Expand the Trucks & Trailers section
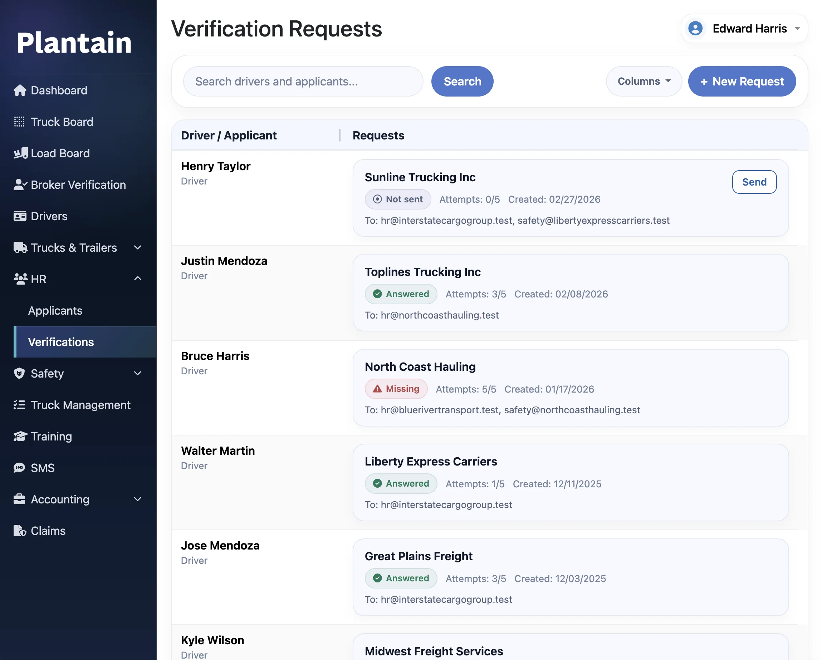The height and width of the screenshot is (660, 822). click(138, 248)
